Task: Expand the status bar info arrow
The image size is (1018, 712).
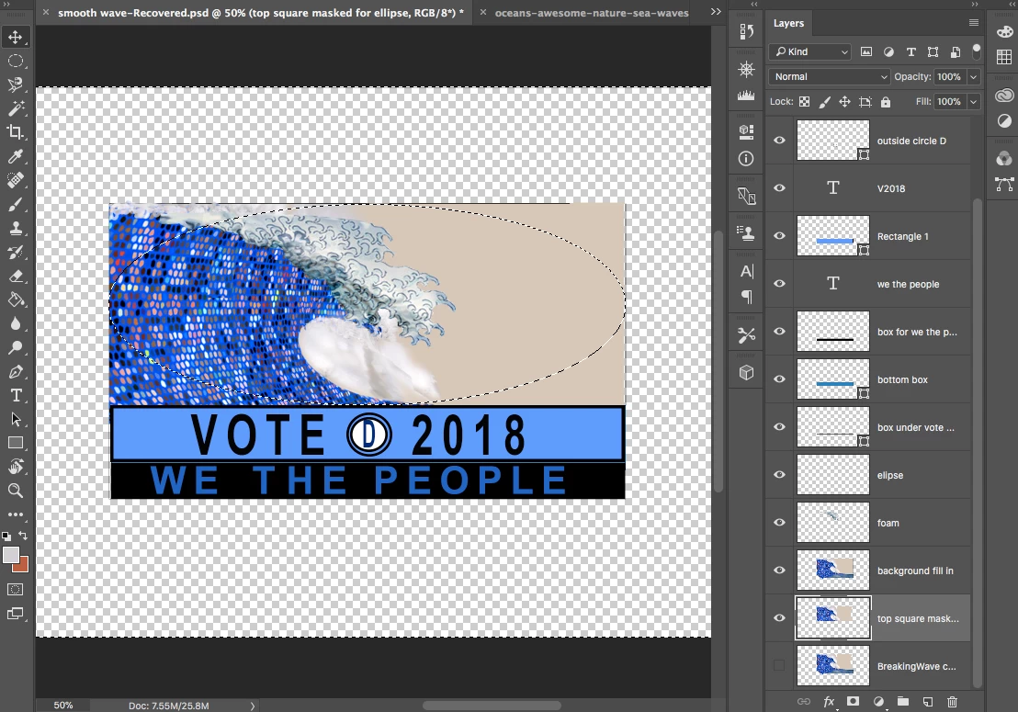Action: tap(253, 706)
